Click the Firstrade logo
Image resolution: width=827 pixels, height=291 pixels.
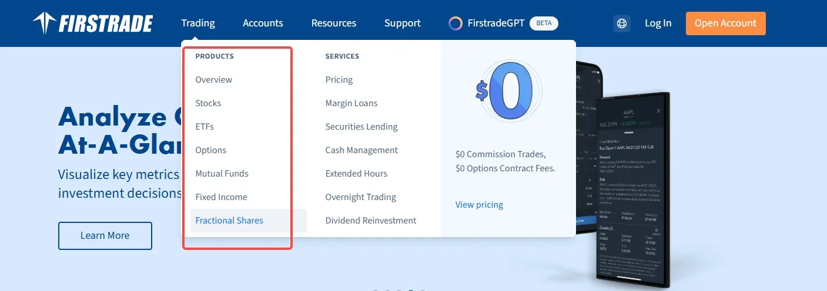93,23
